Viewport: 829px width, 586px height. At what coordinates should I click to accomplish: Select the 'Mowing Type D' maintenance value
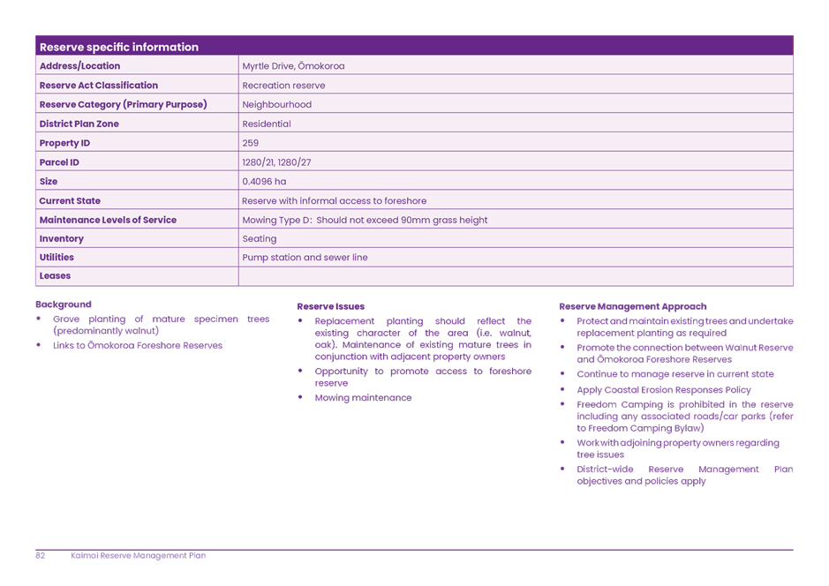pyautogui.click(x=364, y=220)
